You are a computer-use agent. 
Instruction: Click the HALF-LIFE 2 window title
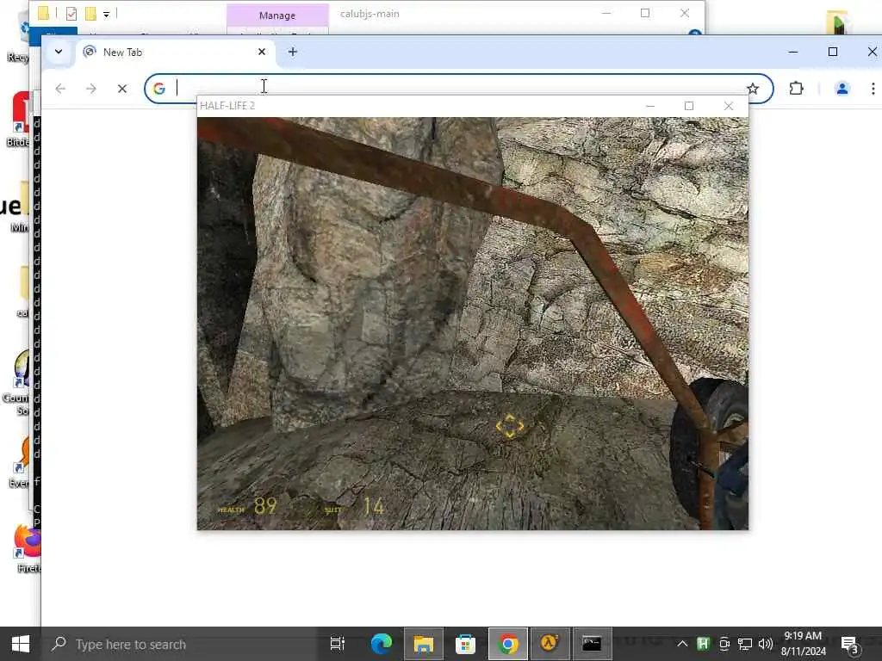pyautogui.click(x=227, y=106)
